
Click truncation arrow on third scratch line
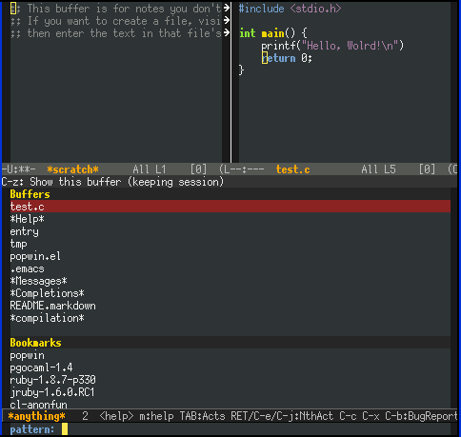pyautogui.click(x=227, y=32)
